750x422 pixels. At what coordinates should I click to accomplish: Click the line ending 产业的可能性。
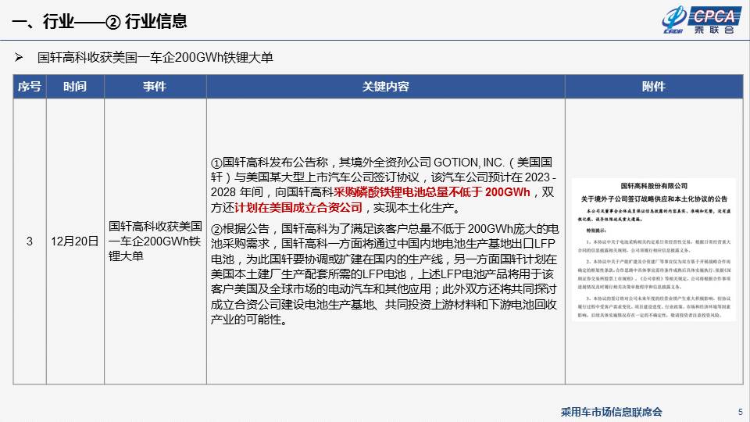pos(249,320)
